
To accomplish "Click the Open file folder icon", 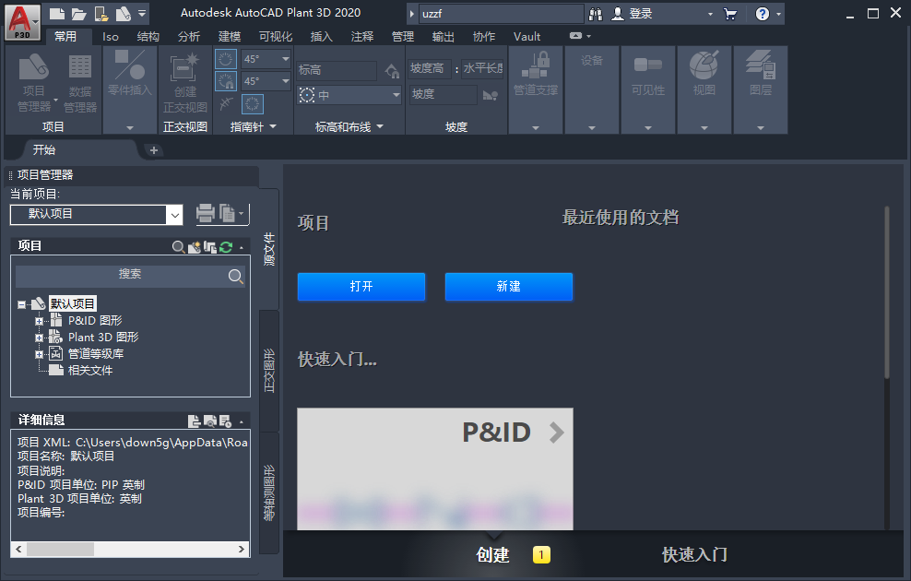I will 79,14.
